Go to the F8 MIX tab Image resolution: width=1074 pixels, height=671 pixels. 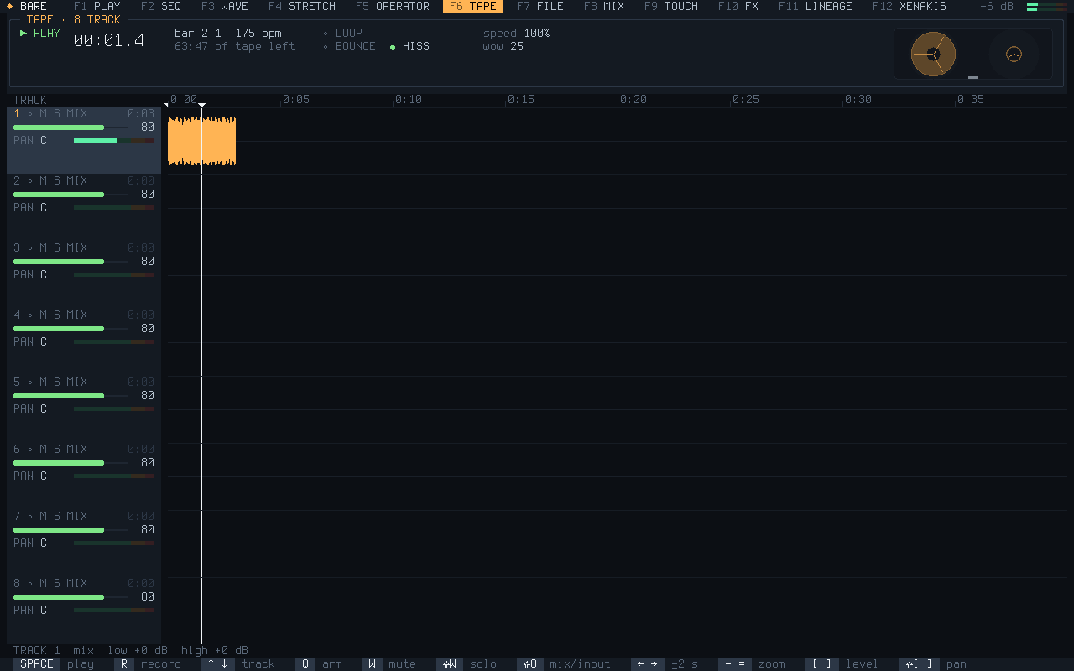604,7
